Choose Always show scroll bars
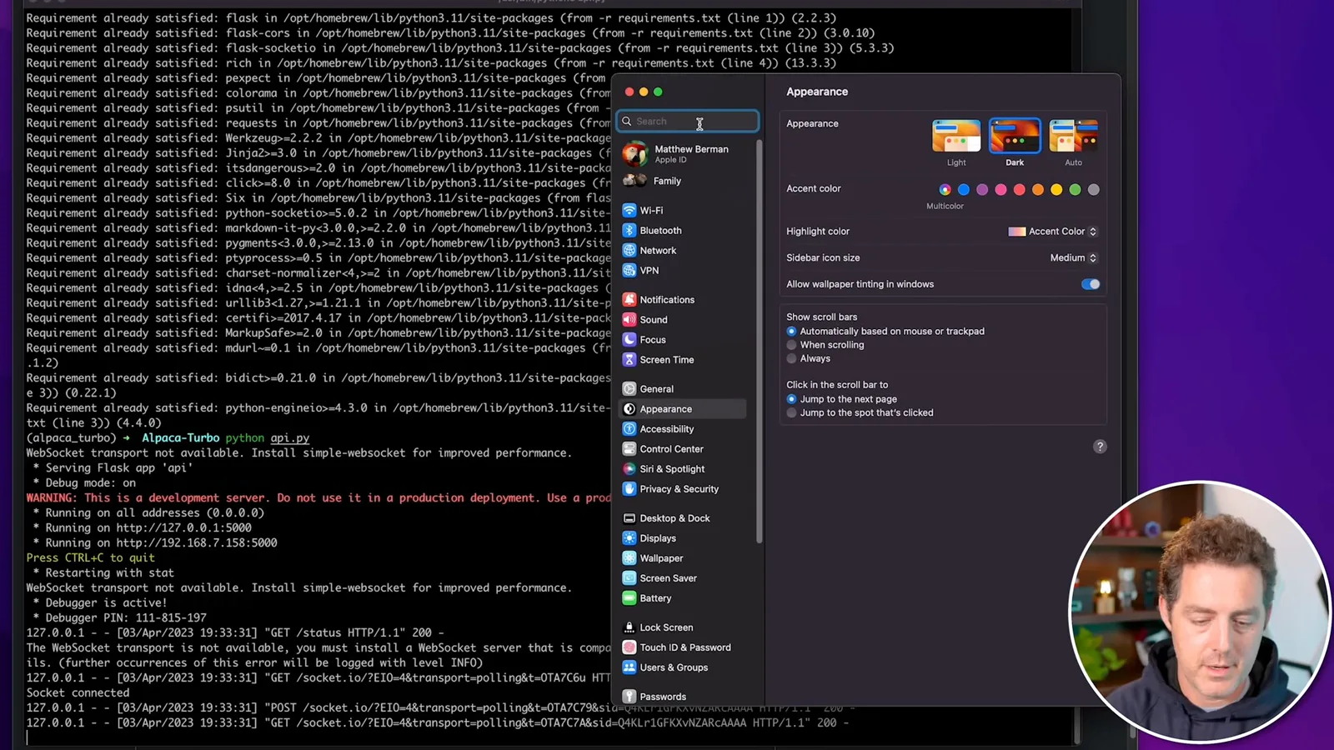 pos(791,359)
